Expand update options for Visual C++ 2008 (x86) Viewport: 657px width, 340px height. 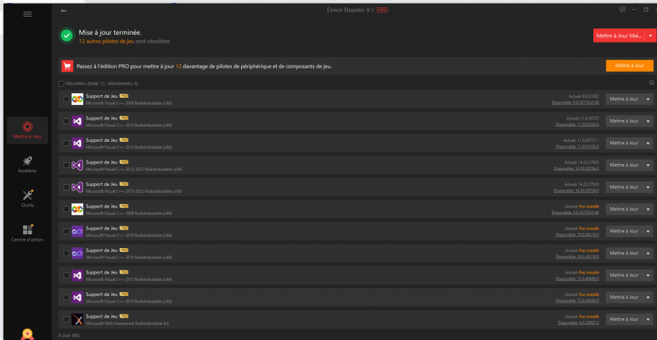(648, 99)
